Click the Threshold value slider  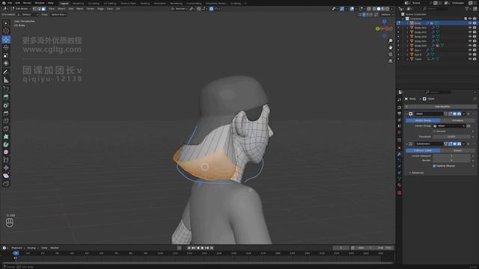(451, 137)
